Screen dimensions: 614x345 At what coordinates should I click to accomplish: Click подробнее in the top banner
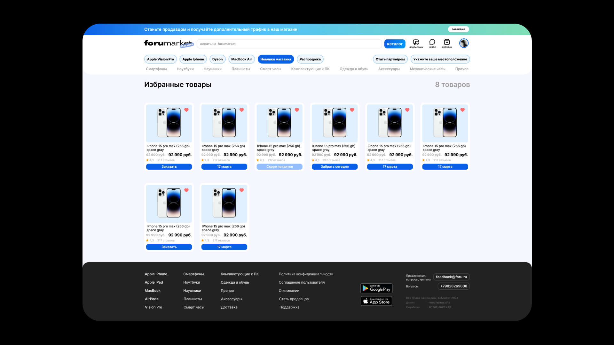pyautogui.click(x=458, y=29)
